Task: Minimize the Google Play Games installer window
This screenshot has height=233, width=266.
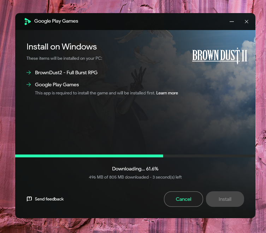Action: click(232, 22)
